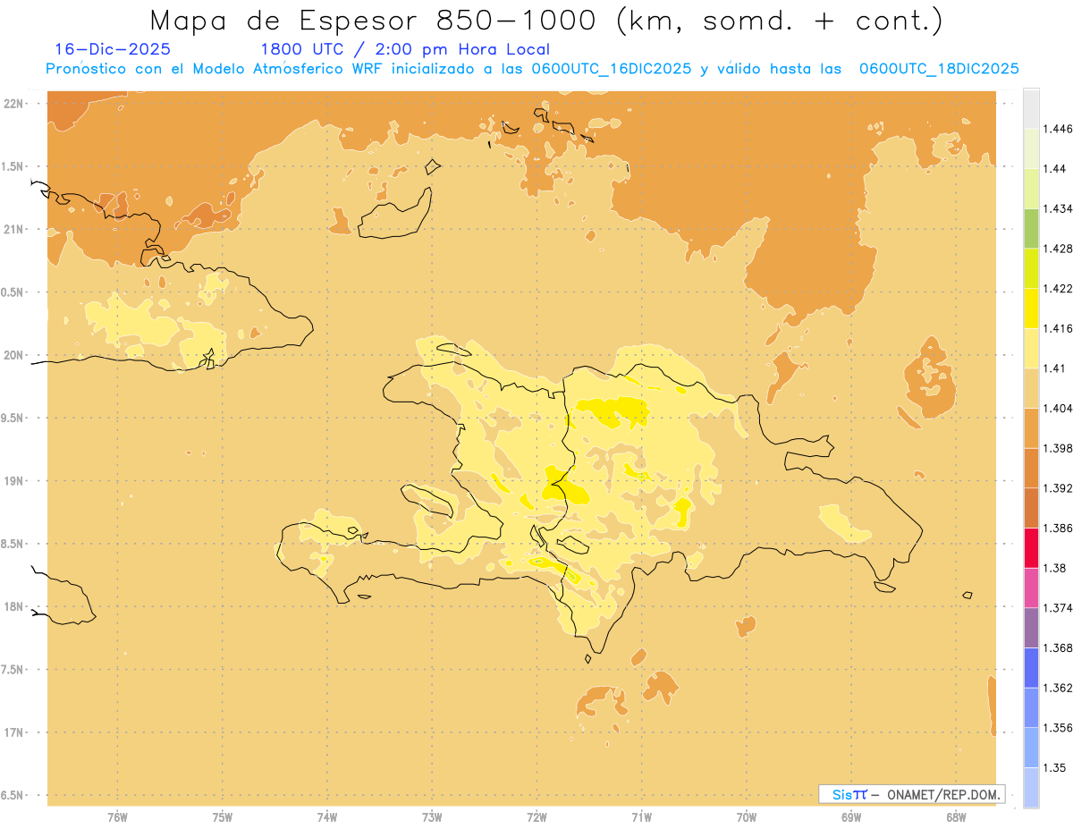Screen dimensions: 1073x829
Task: Select the tan swatch between 1.404 and 1.41
Action: pos(1031,388)
